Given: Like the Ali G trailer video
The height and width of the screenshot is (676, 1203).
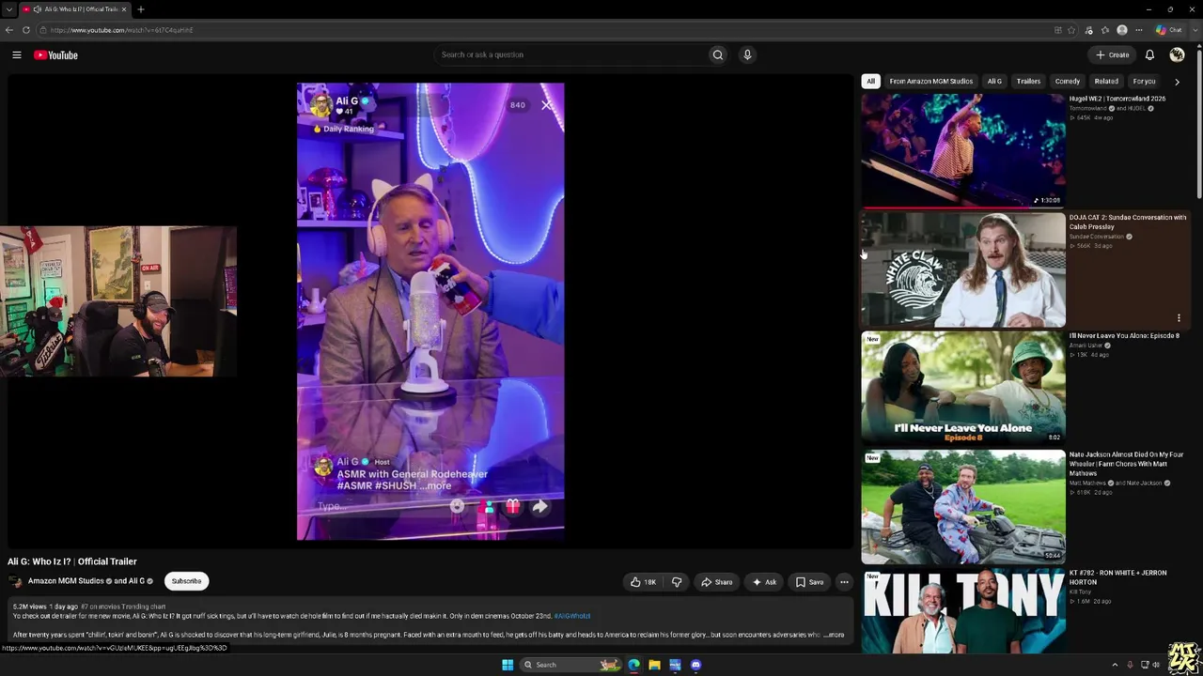Looking at the screenshot, I should click(644, 582).
